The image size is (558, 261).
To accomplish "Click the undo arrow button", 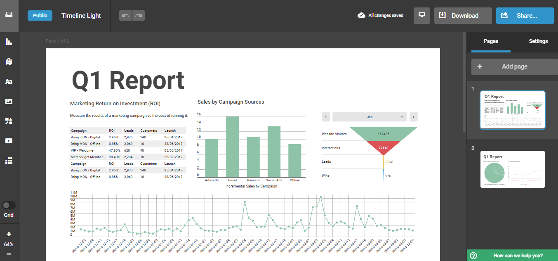I will [125, 16].
